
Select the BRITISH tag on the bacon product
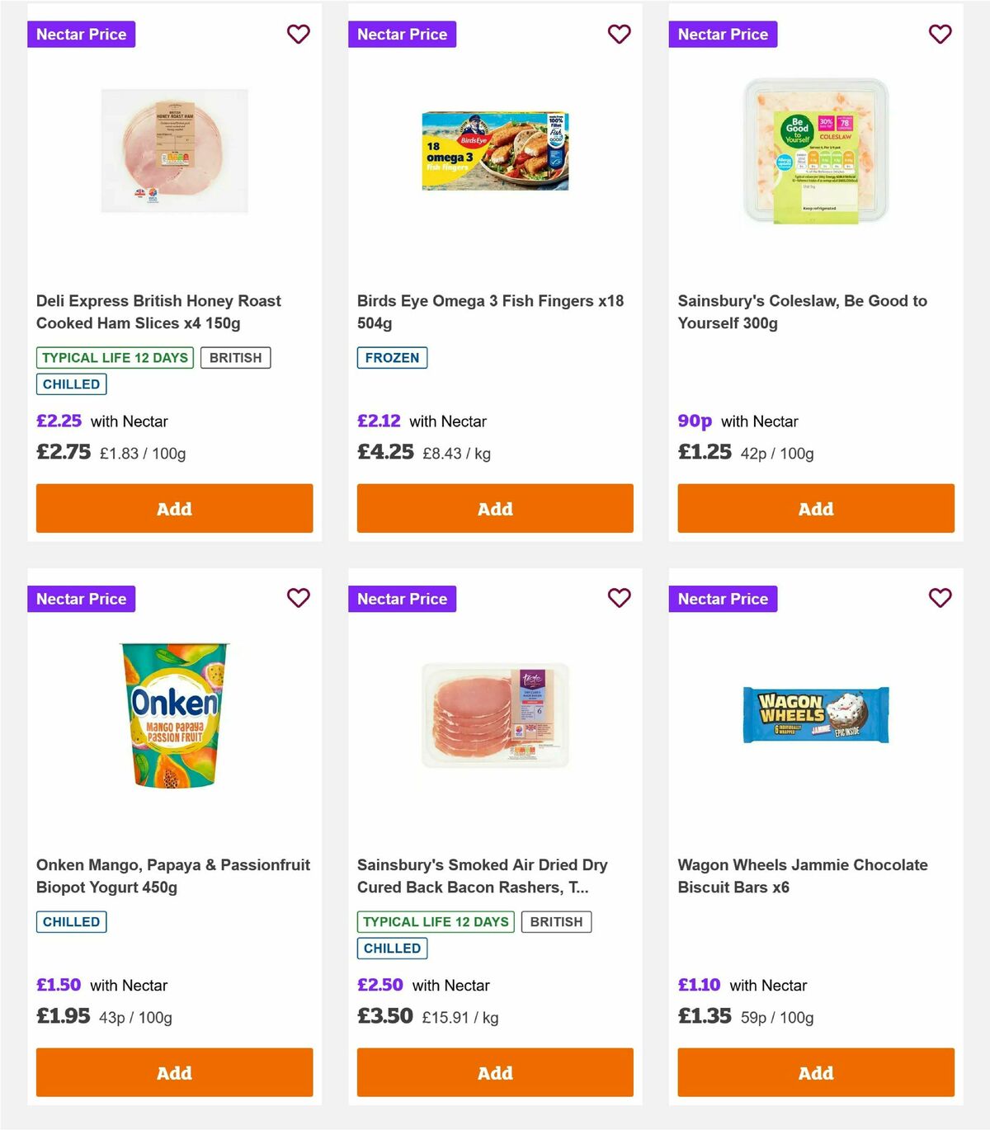pos(557,922)
